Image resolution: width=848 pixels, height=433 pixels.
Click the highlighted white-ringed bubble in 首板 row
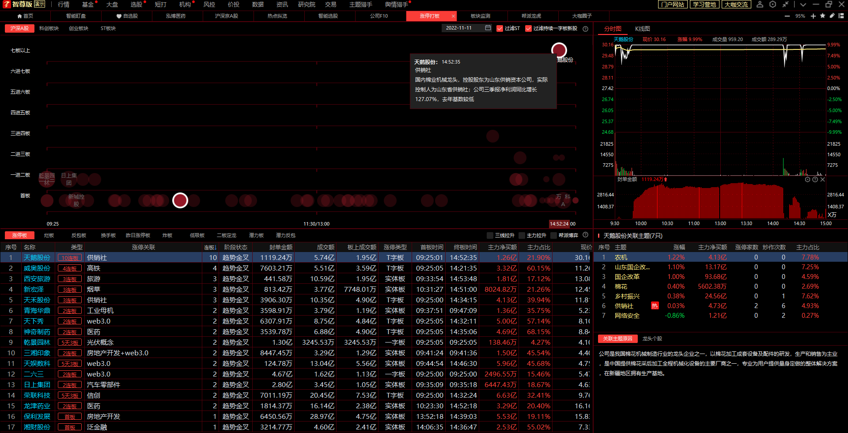[180, 200]
